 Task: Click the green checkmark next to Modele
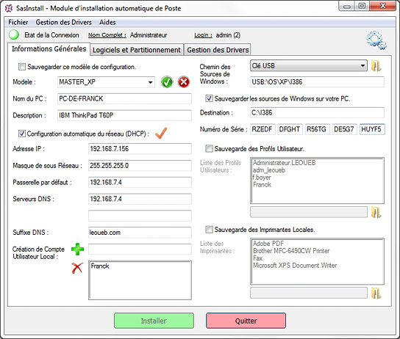pyautogui.click(x=167, y=82)
